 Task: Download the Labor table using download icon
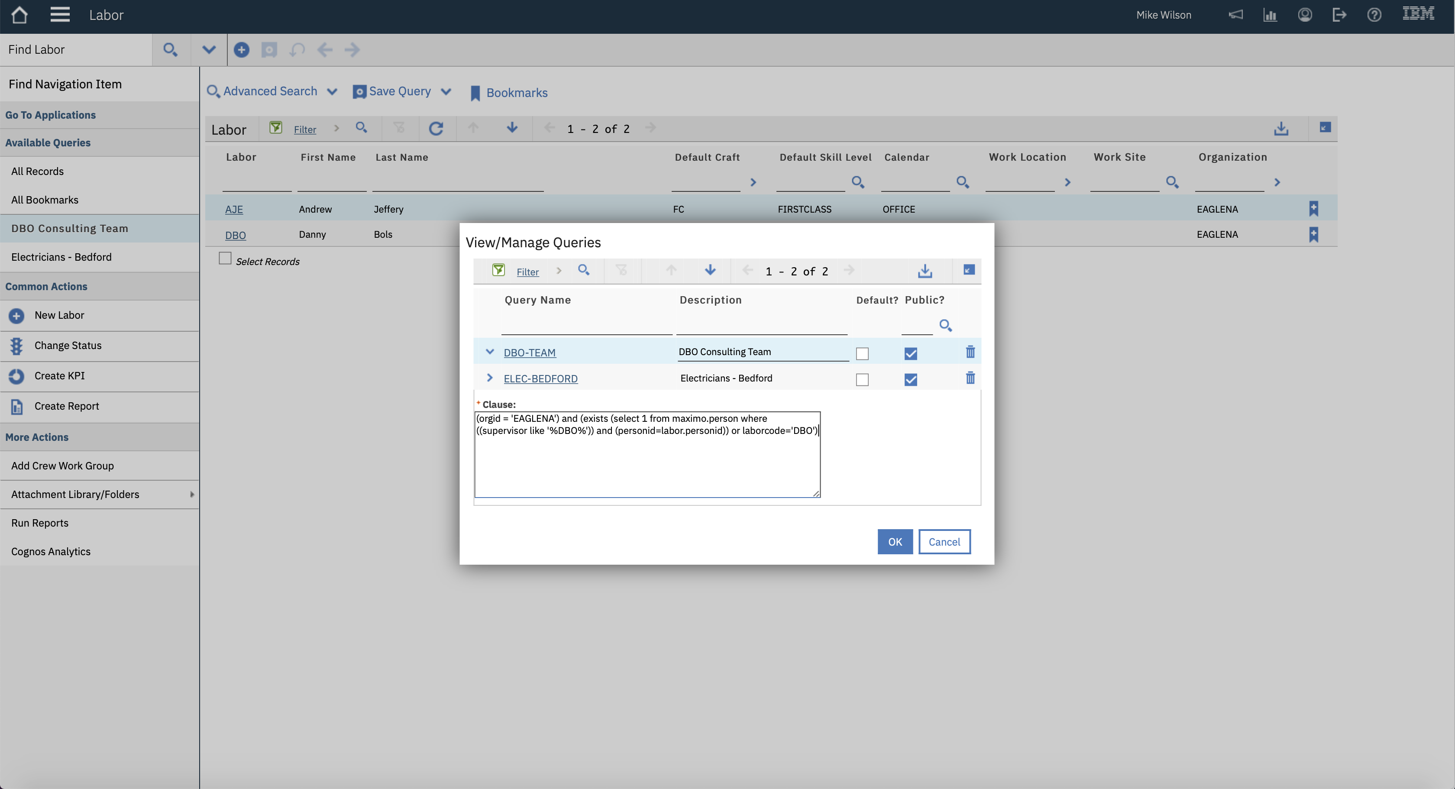pos(1282,128)
